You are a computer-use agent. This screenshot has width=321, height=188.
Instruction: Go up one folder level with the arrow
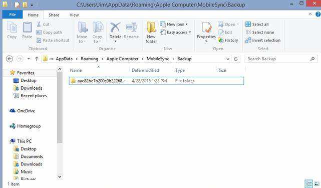click(37, 59)
